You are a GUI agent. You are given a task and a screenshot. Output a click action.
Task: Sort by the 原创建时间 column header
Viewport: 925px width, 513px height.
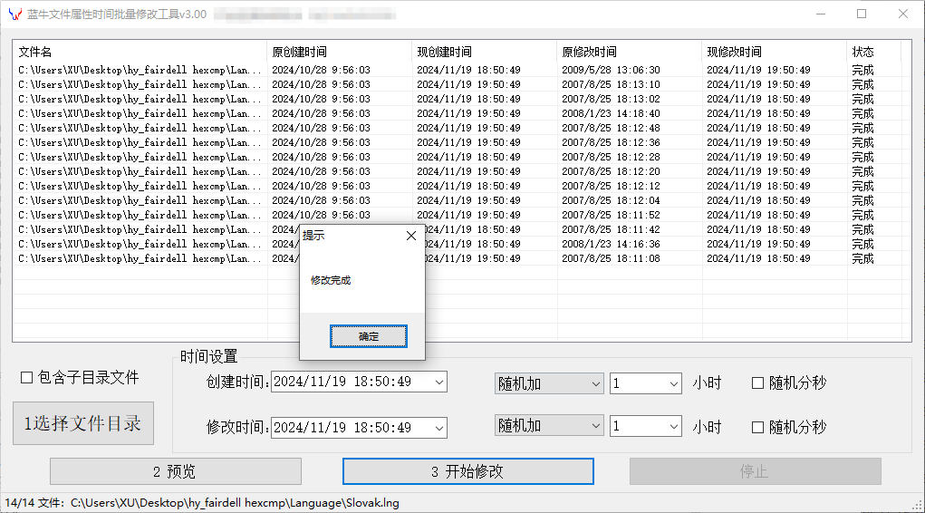339,52
